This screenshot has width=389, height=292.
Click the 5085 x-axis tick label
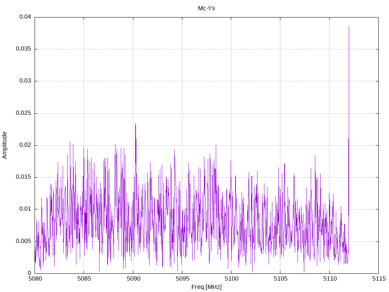point(84,279)
